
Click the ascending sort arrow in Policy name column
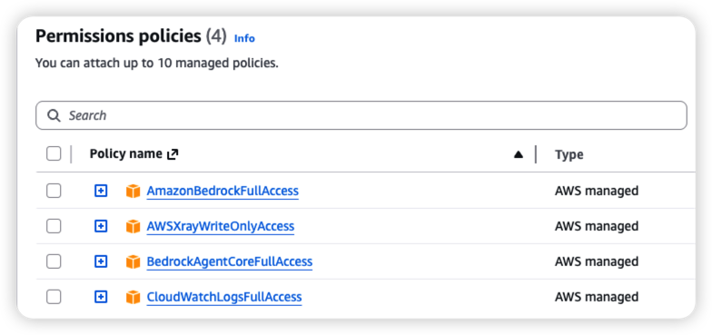[x=518, y=154]
